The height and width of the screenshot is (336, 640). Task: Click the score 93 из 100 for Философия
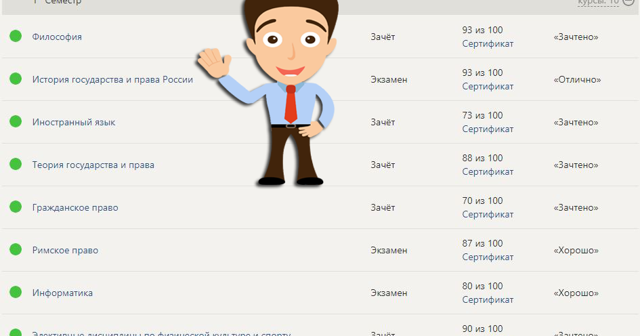pos(482,30)
